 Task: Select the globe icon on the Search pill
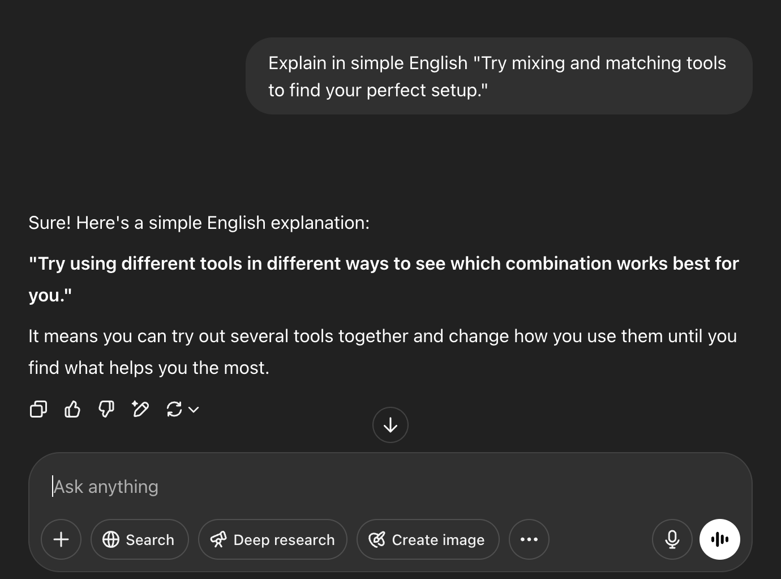click(x=111, y=539)
